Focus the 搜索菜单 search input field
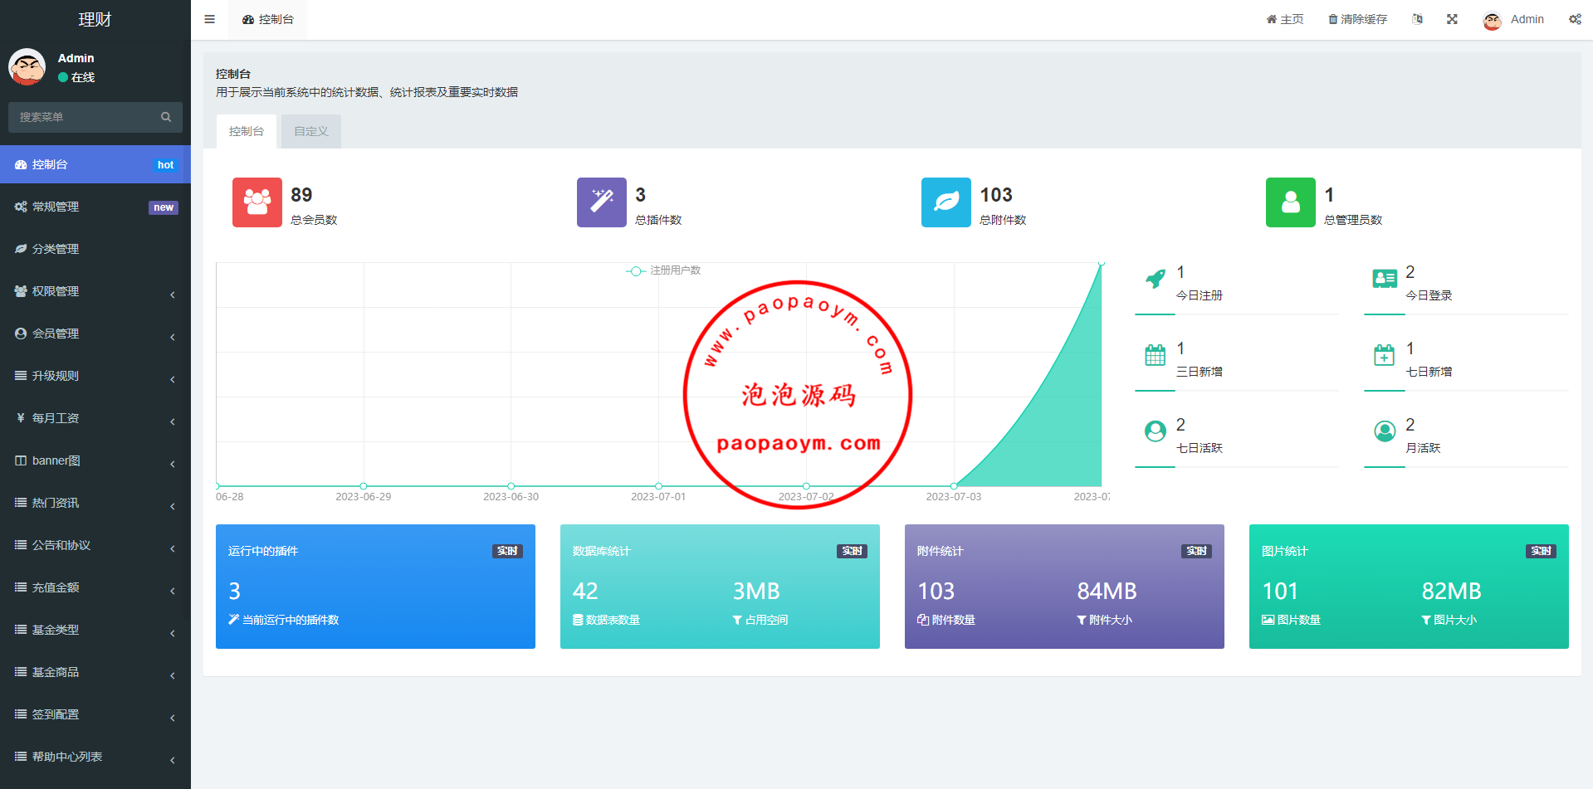The width and height of the screenshot is (1593, 789). (x=83, y=117)
